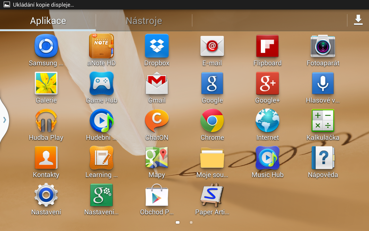Launch Google+
Screen dimensions: 369x231
pyautogui.click(x=268, y=83)
